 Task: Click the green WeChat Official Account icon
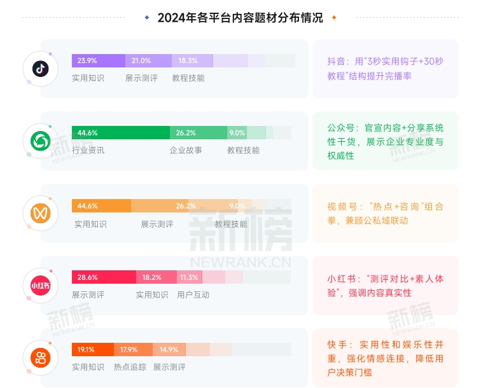click(x=41, y=141)
